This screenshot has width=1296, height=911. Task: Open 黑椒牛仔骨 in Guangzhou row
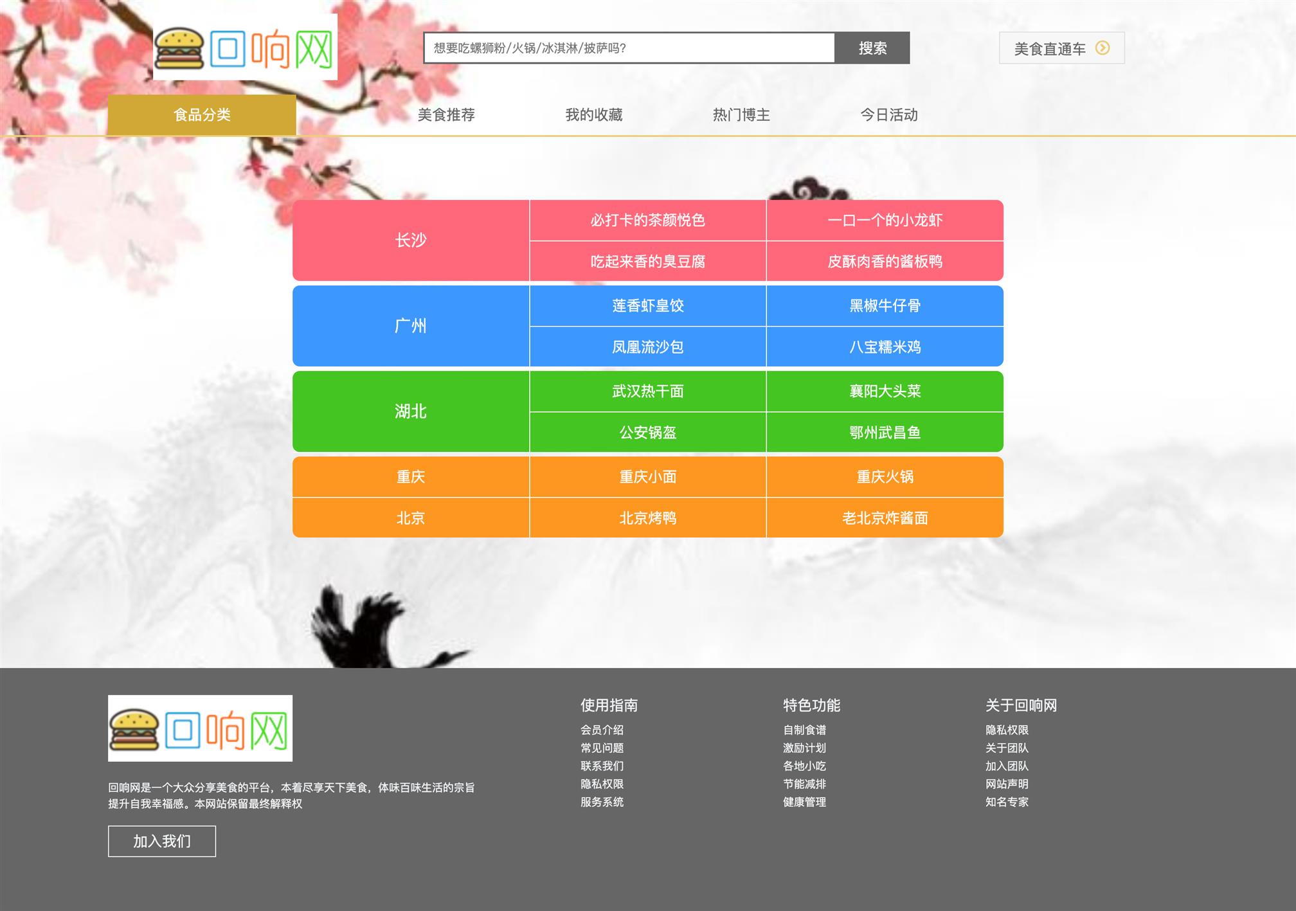[x=885, y=306]
